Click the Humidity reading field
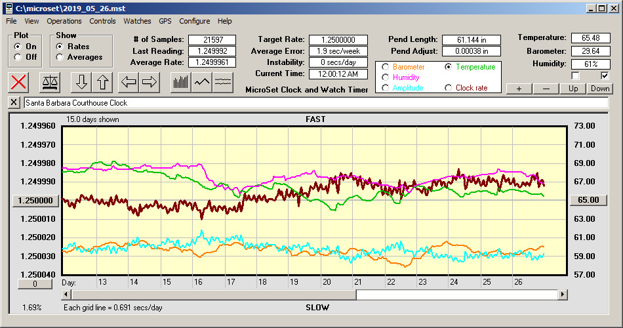623x328 pixels. [x=590, y=64]
